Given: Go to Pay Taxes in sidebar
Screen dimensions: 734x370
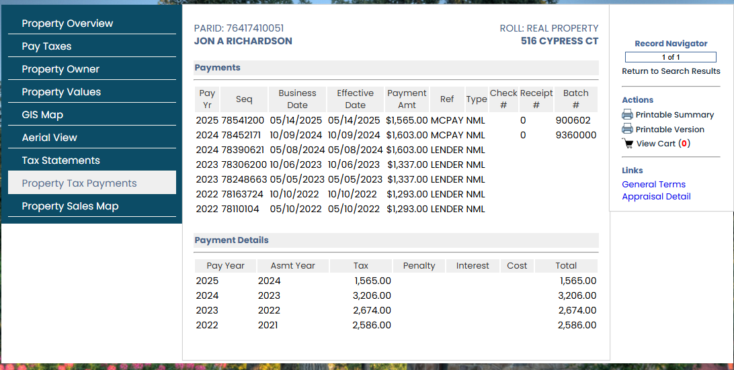Looking at the screenshot, I should coord(46,46).
